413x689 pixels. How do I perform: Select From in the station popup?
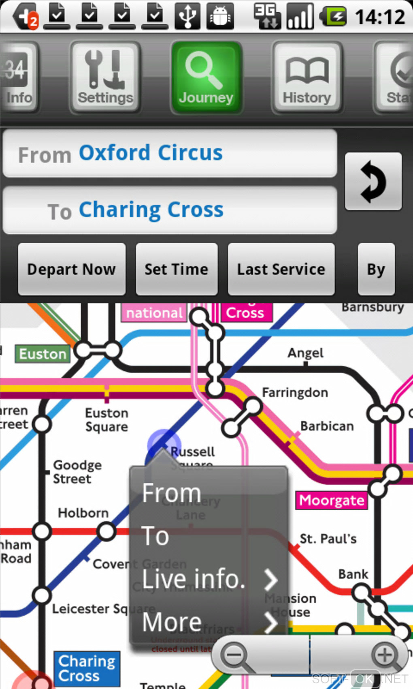209,493
